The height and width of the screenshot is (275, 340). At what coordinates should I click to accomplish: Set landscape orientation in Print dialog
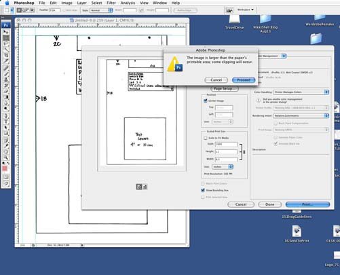coord(145,187)
